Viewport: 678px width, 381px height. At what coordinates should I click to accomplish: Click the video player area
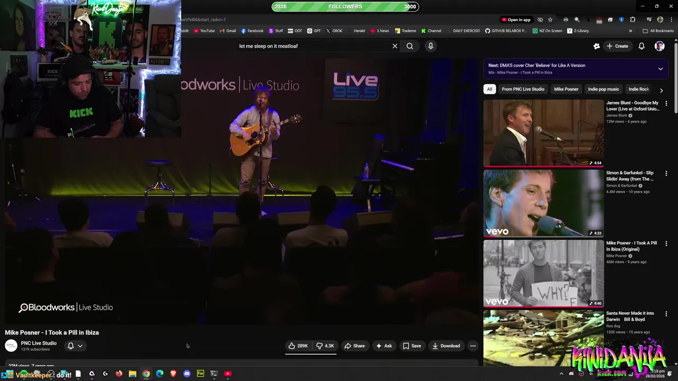(241, 190)
